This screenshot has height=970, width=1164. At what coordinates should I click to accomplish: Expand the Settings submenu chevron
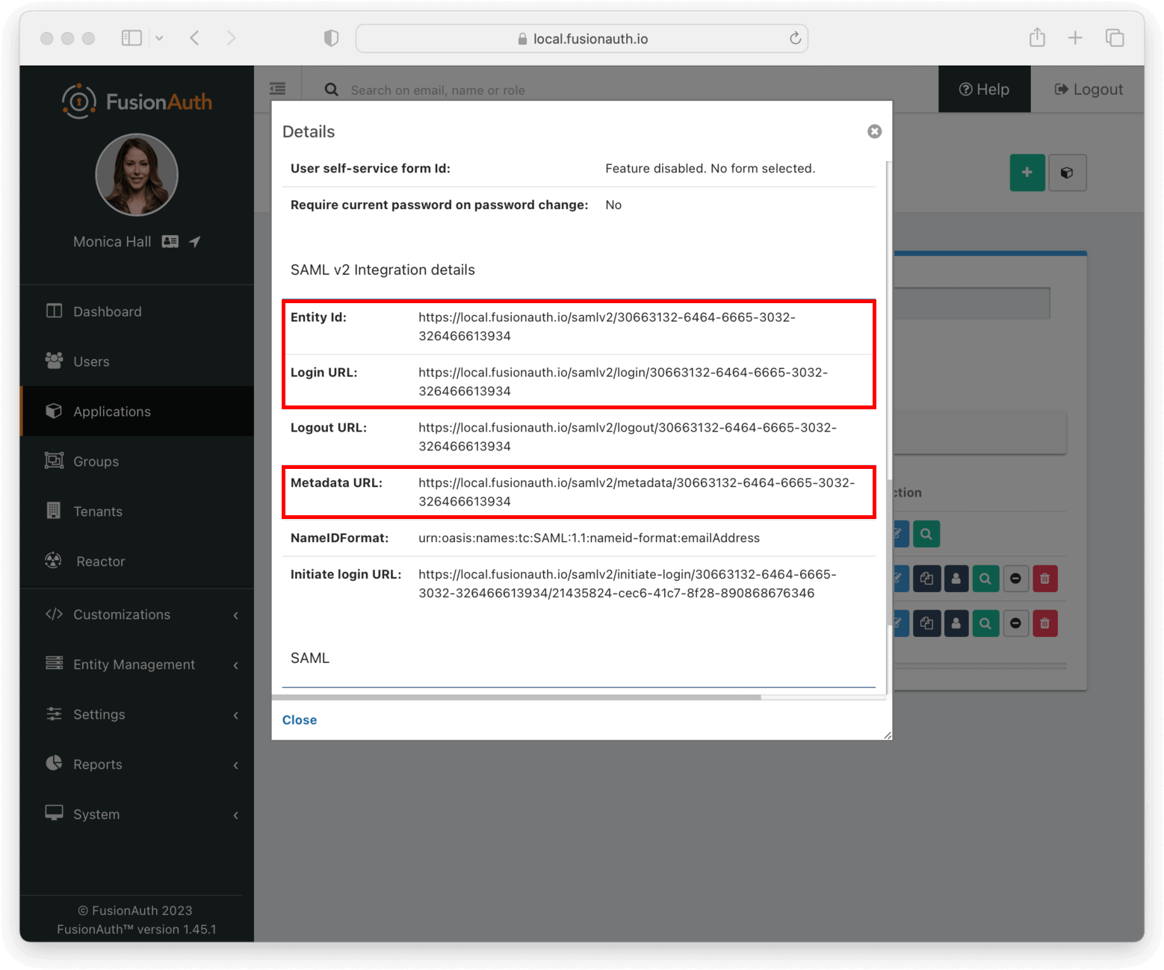[236, 715]
